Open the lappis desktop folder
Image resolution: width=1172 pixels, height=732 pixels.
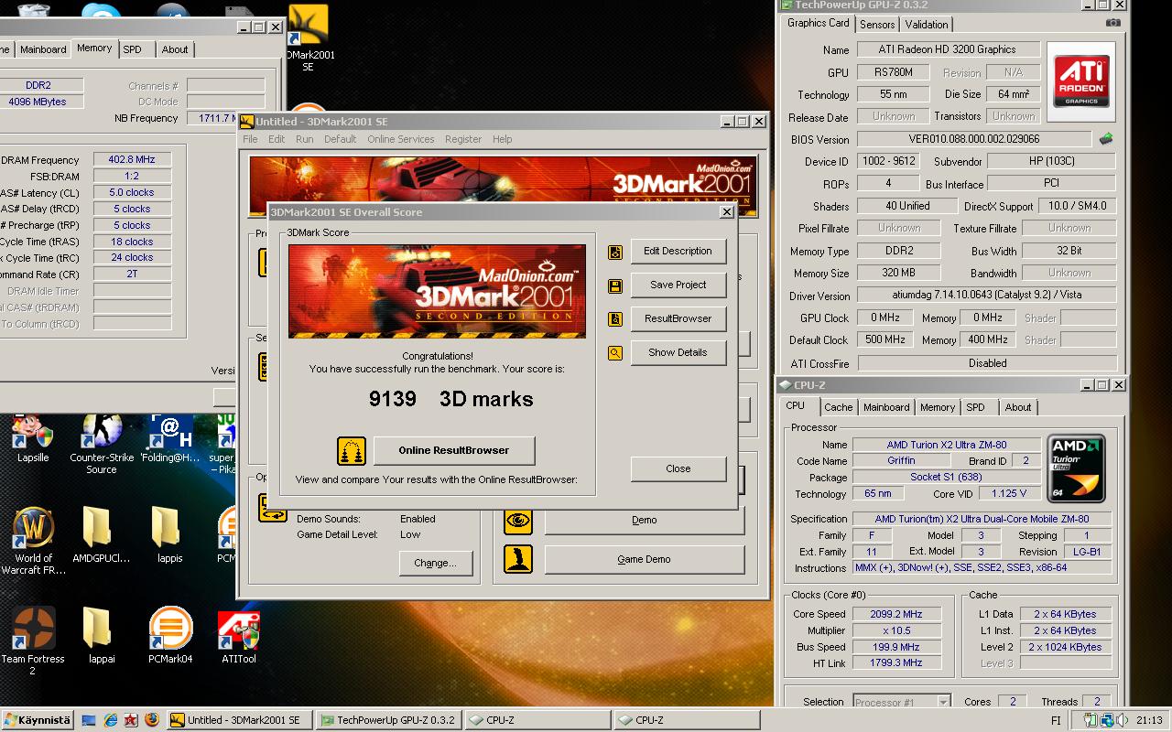(170, 535)
